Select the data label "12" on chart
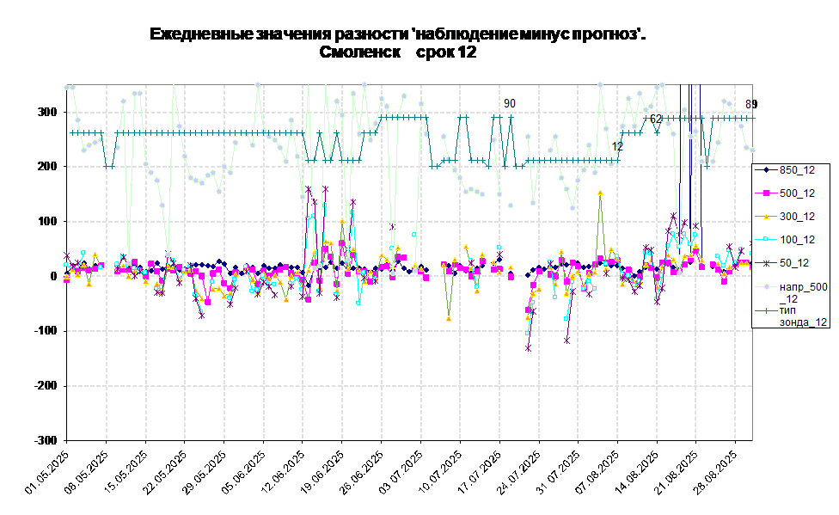This screenshot has height=515, width=839. pos(617,147)
